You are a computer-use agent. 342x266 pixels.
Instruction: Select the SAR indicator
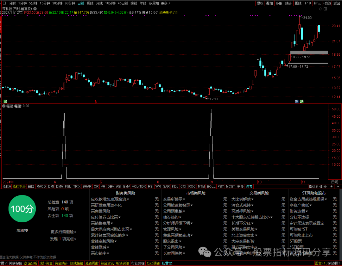point(166,187)
